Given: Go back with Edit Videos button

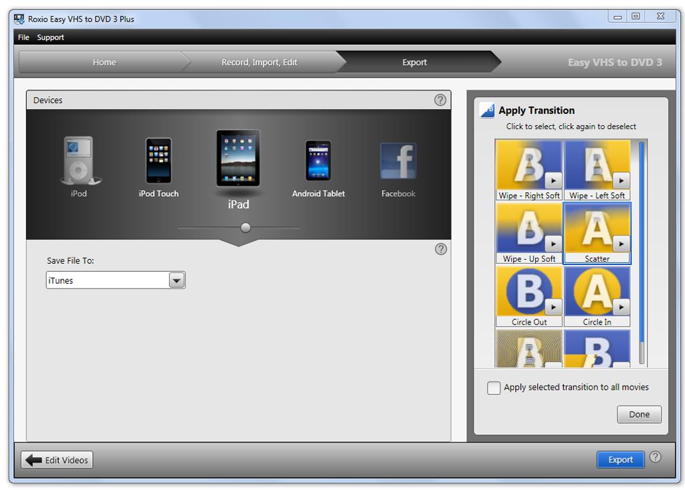Looking at the screenshot, I should 57,460.
